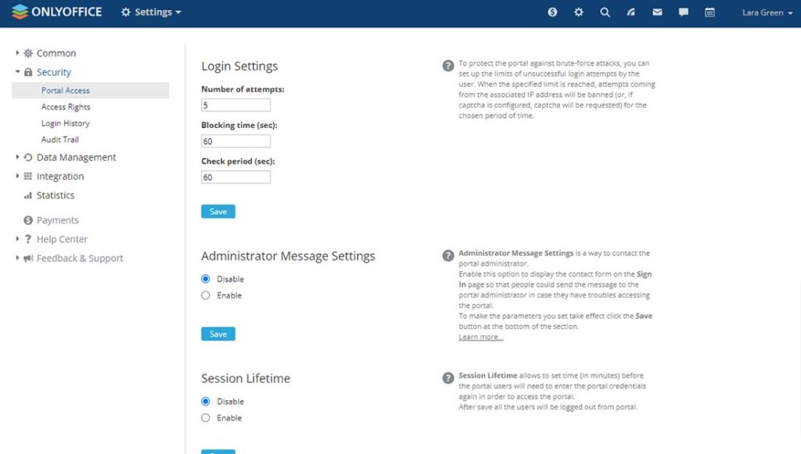Click the Security label in sidebar
The width and height of the screenshot is (801, 454).
(54, 72)
